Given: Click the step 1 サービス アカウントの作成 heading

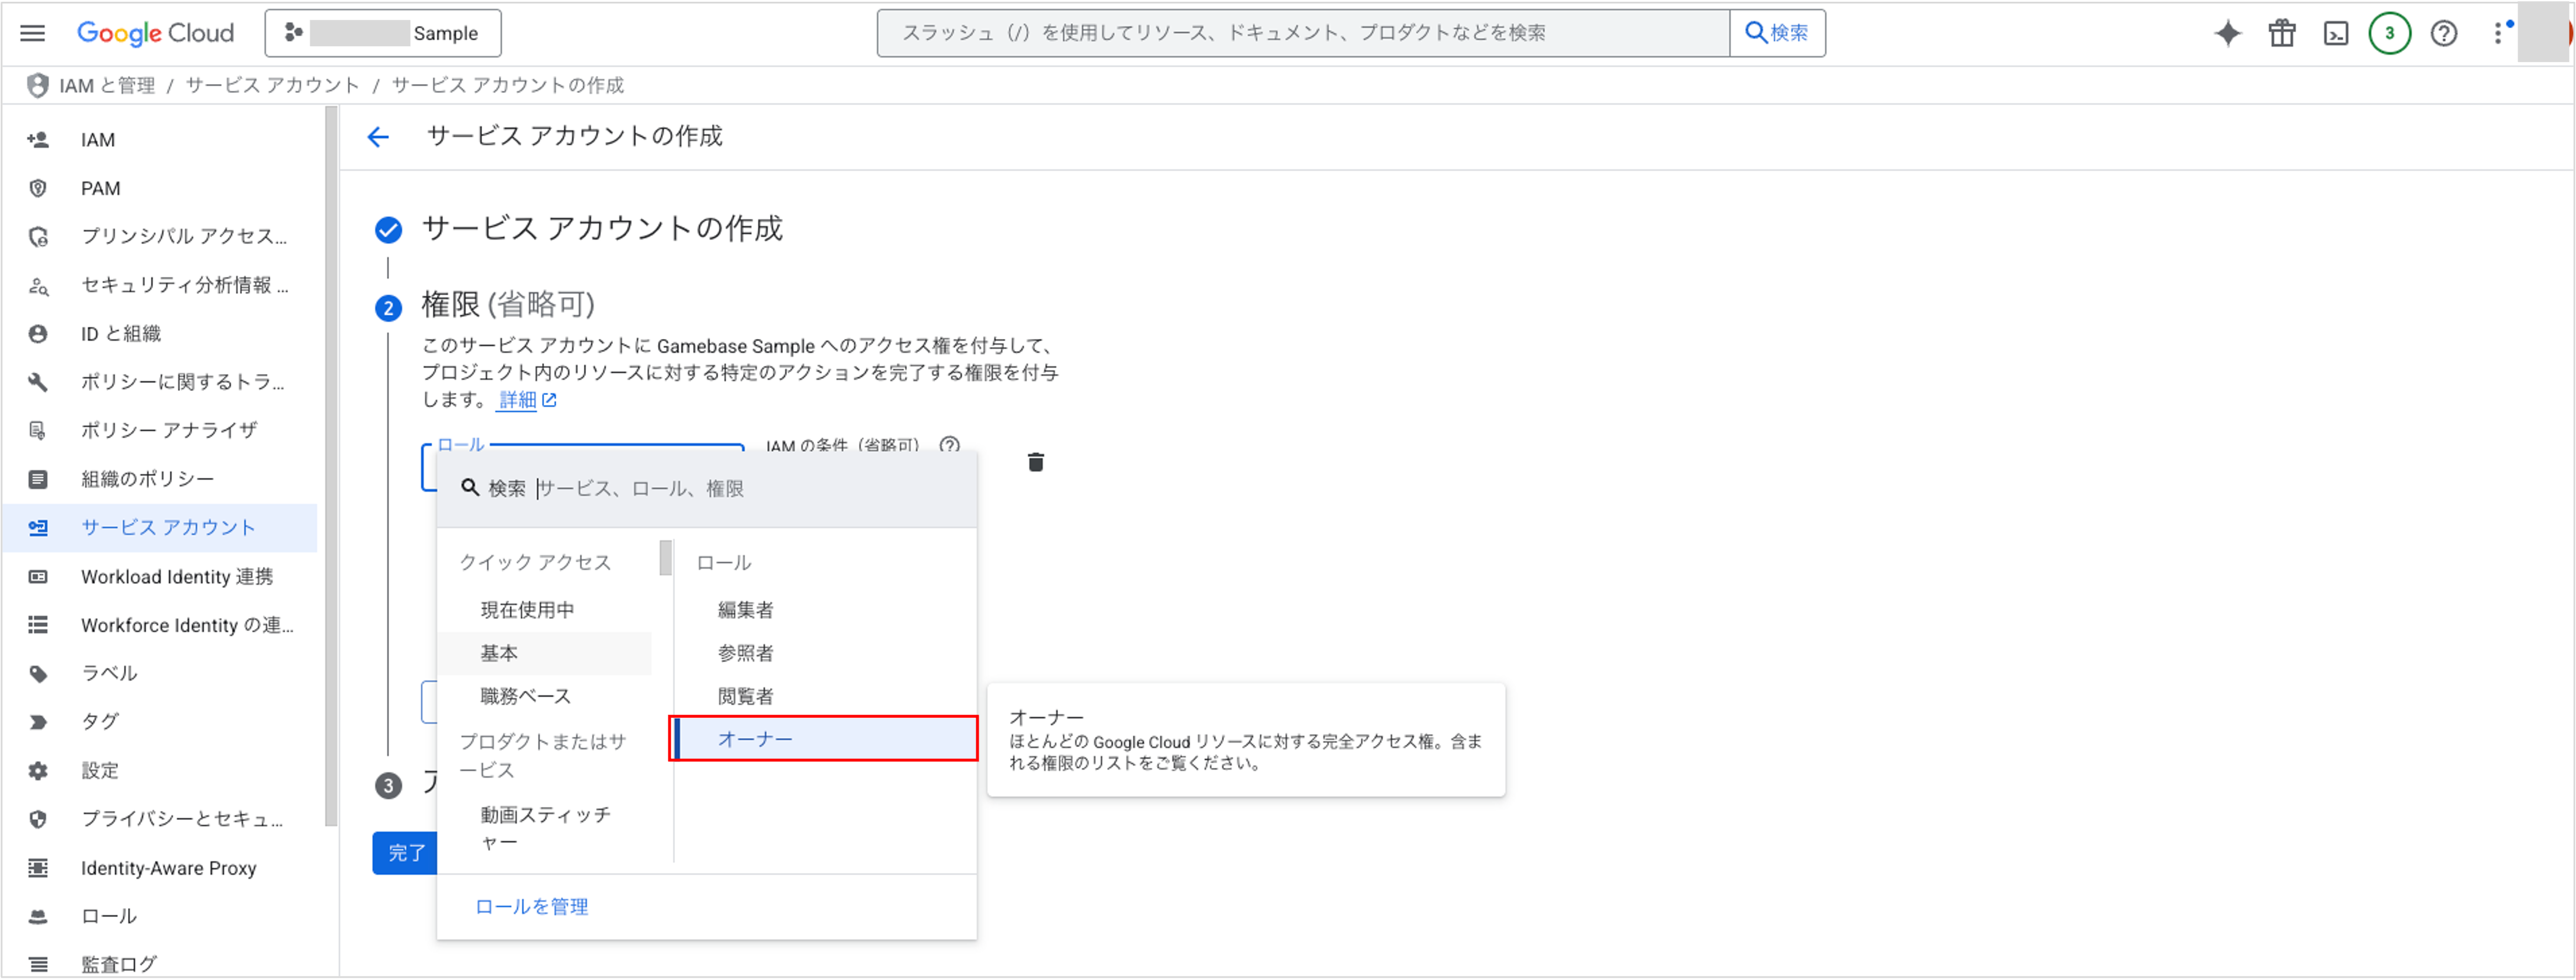Looking at the screenshot, I should point(602,229).
